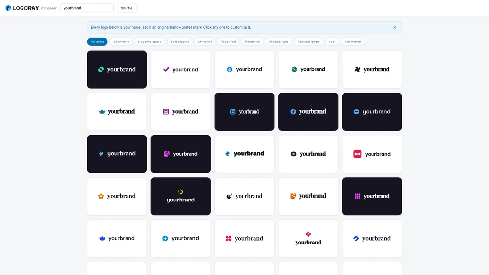Image resolution: width=489 pixels, height=275 pixels.
Task: Filter by Rotational style
Action: [253, 42]
